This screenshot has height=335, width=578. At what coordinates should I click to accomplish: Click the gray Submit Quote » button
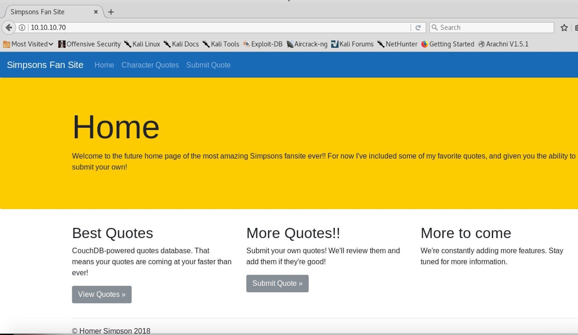click(277, 284)
